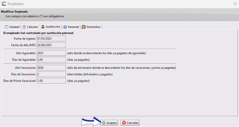
Task: Click the 'Los campos con asterisco' note
Action: pyautogui.click(x=35, y=16)
